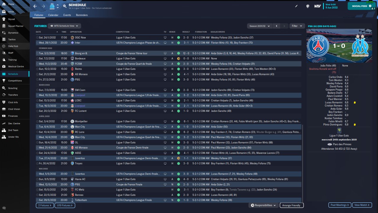Toggle the row selector for Reims fixture
Screen dimensions: 378x213
click(37, 69)
